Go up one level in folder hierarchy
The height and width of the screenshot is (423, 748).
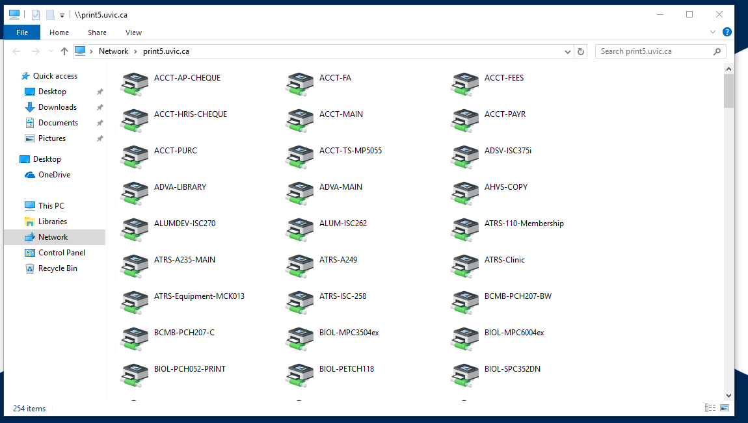pyautogui.click(x=64, y=51)
